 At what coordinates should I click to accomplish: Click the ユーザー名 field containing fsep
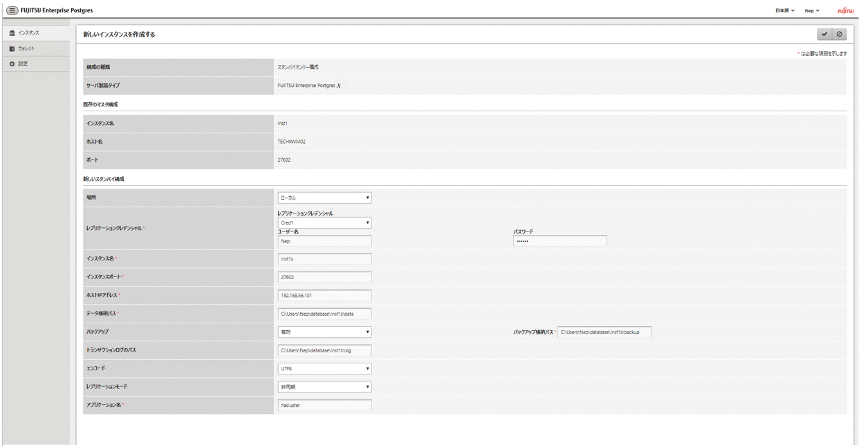click(324, 241)
